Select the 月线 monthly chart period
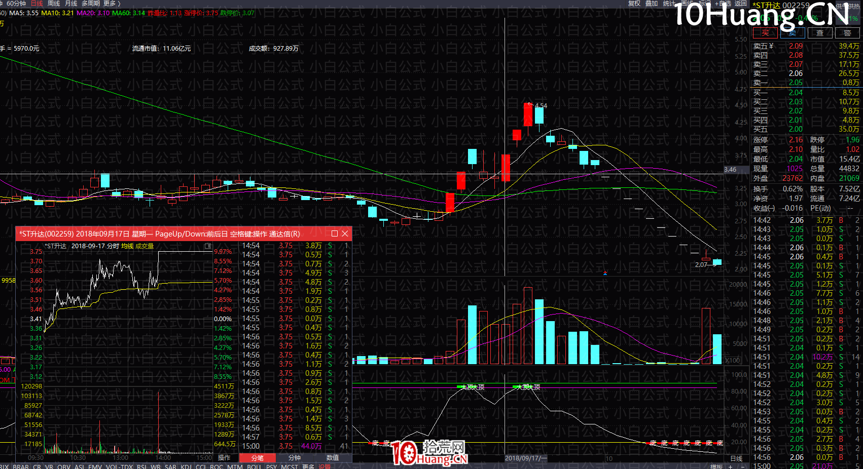The width and height of the screenshot is (863, 469). point(71,4)
